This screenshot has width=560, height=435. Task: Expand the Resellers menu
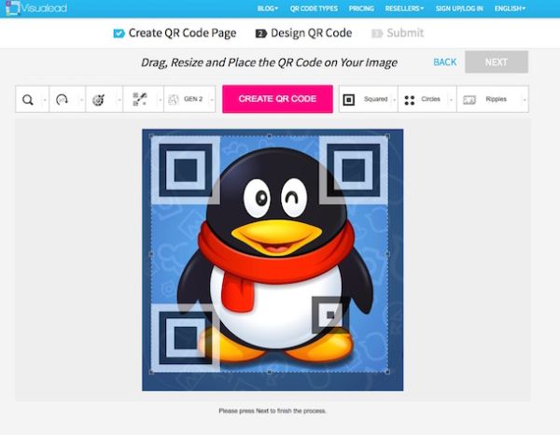point(404,9)
